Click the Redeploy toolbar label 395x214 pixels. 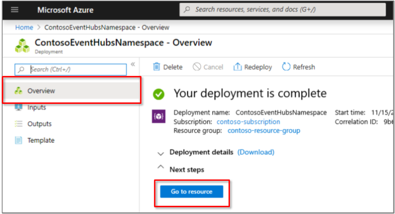pos(258,67)
